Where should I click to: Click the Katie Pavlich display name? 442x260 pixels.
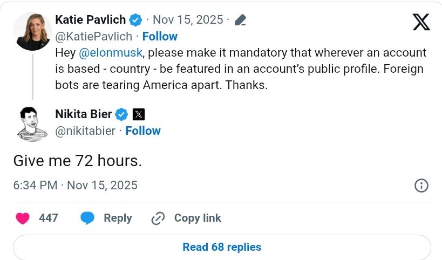91,20
